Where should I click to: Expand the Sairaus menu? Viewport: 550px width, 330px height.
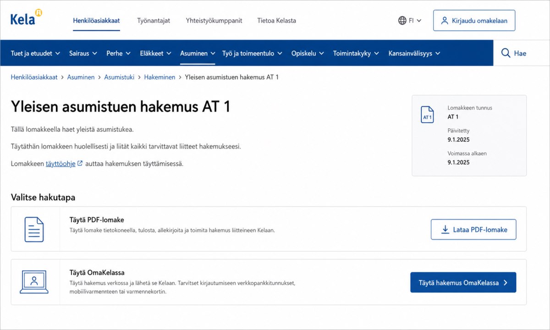click(x=83, y=53)
